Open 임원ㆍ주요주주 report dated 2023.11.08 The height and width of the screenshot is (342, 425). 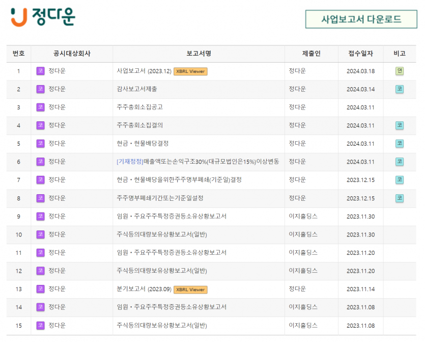pos(172,307)
